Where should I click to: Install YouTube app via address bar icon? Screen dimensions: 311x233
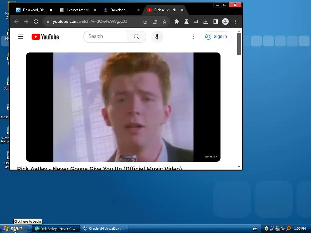tap(145, 22)
